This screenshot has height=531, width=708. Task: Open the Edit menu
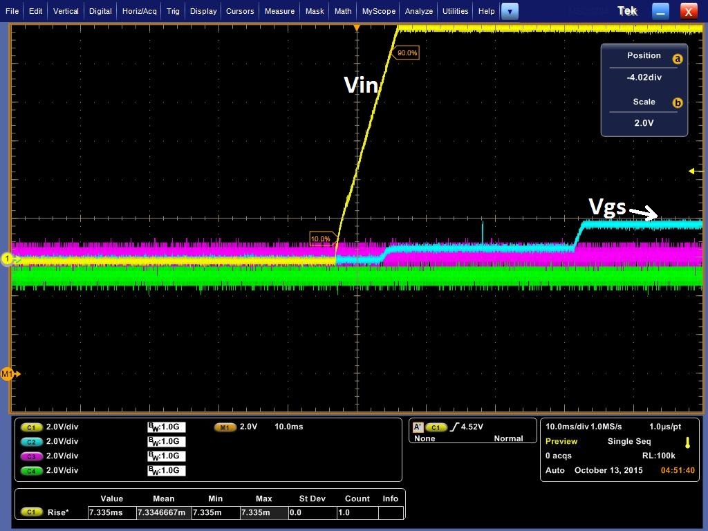(x=35, y=11)
